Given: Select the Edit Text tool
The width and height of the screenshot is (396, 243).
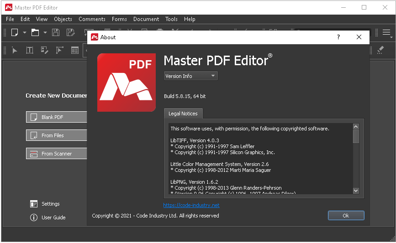Looking at the screenshot, I should [30, 50].
